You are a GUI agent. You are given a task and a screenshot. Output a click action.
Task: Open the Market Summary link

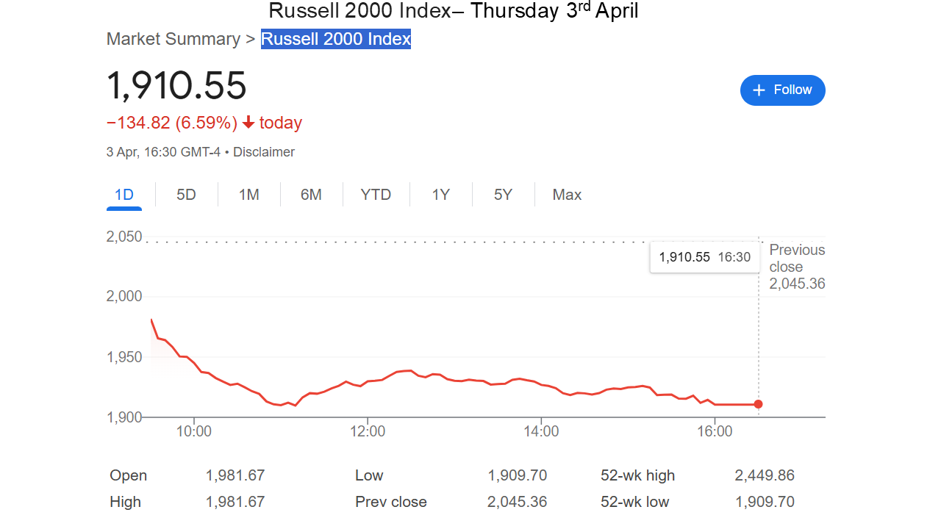pos(173,39)
